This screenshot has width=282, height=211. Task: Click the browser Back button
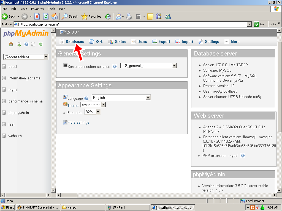(x=9, y=16)
